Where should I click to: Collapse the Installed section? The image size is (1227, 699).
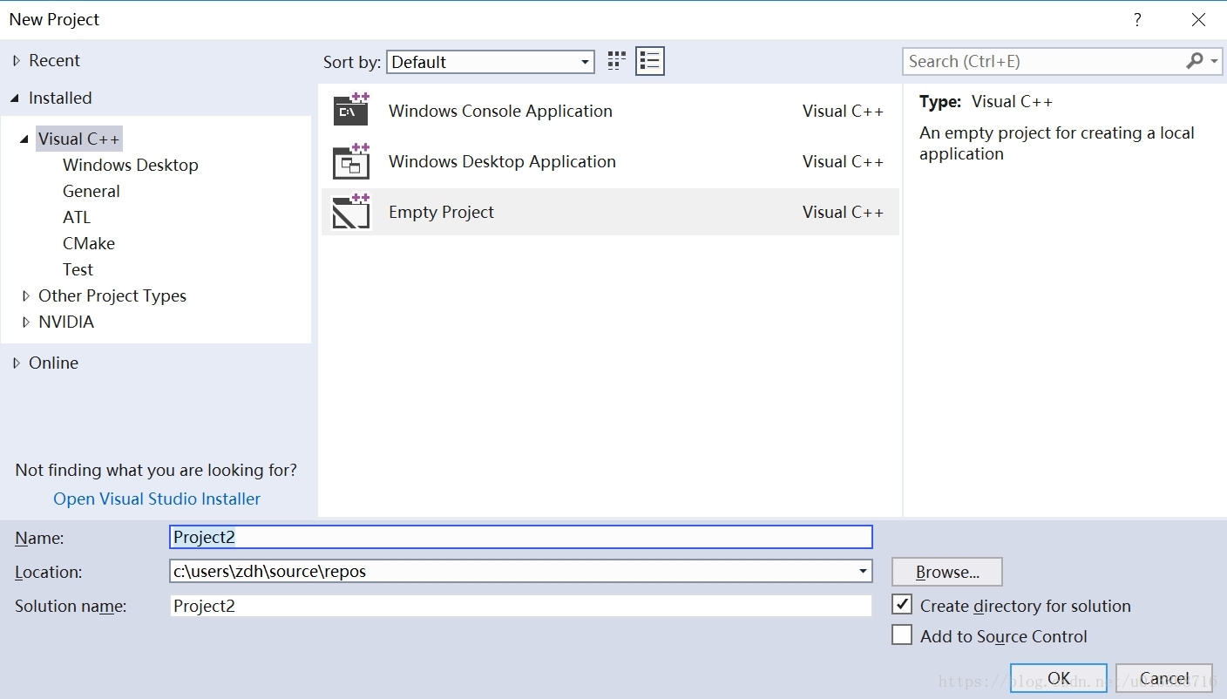point(16,98)
